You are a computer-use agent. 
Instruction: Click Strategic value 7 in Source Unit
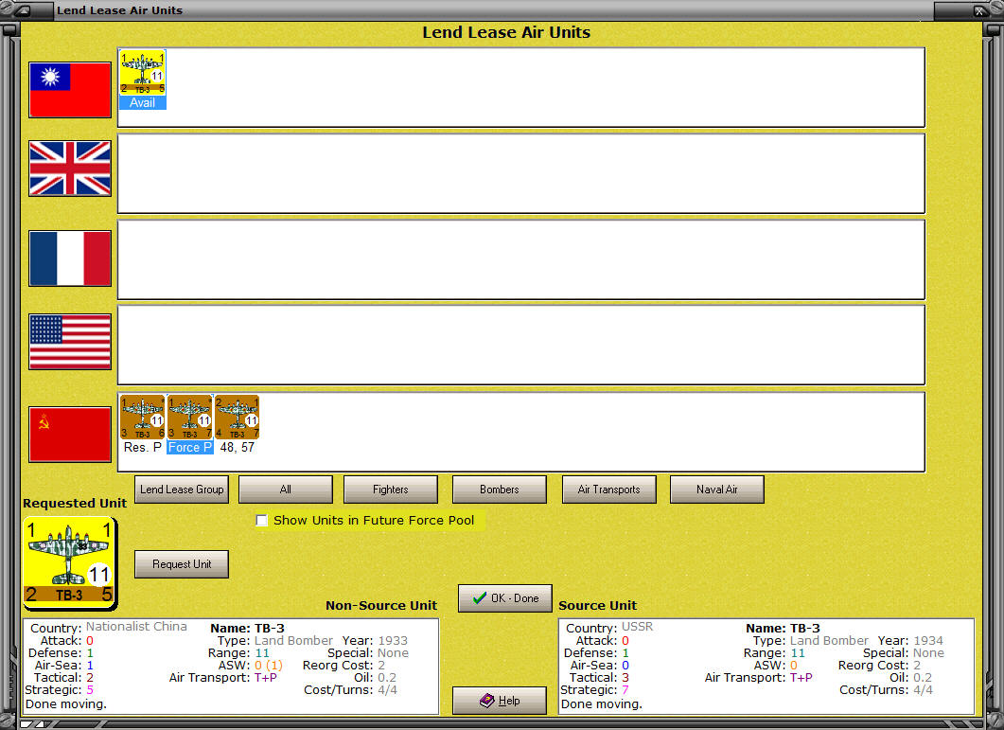coord(625,689)
